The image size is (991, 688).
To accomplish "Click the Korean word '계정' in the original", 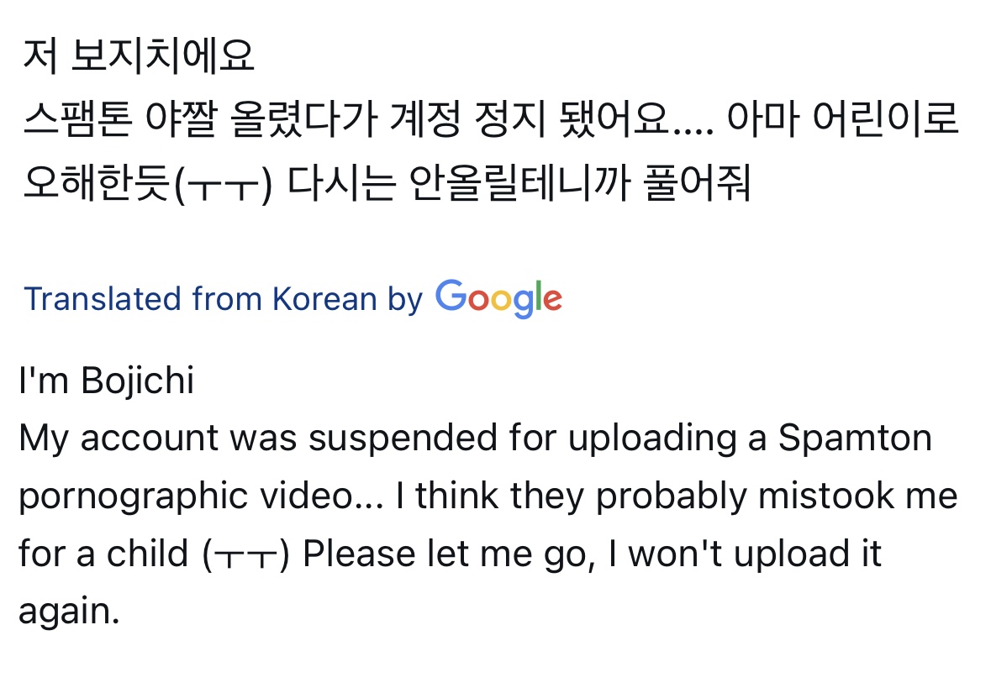I will 425,118.
